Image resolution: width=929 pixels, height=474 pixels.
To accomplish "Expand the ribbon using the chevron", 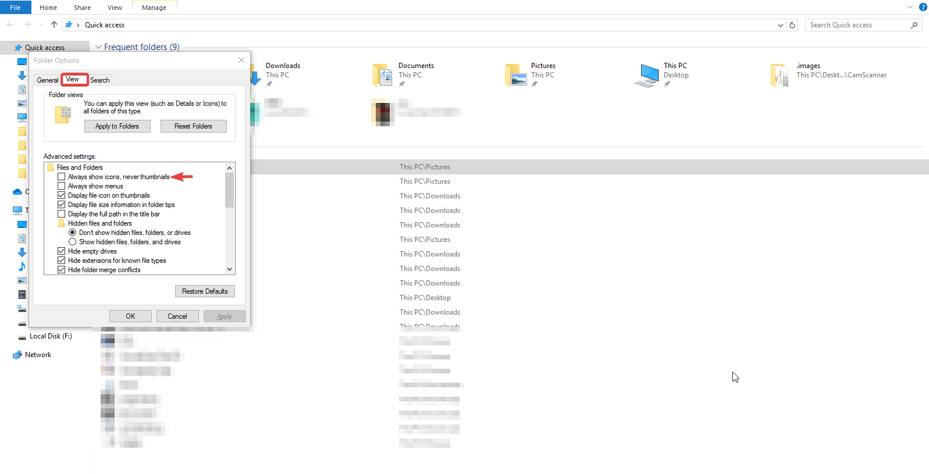I will coord(910,7).
